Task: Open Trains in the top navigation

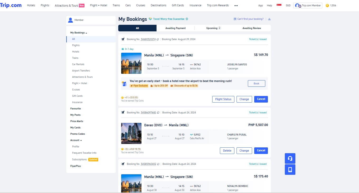Action: [x=116, y=6]
